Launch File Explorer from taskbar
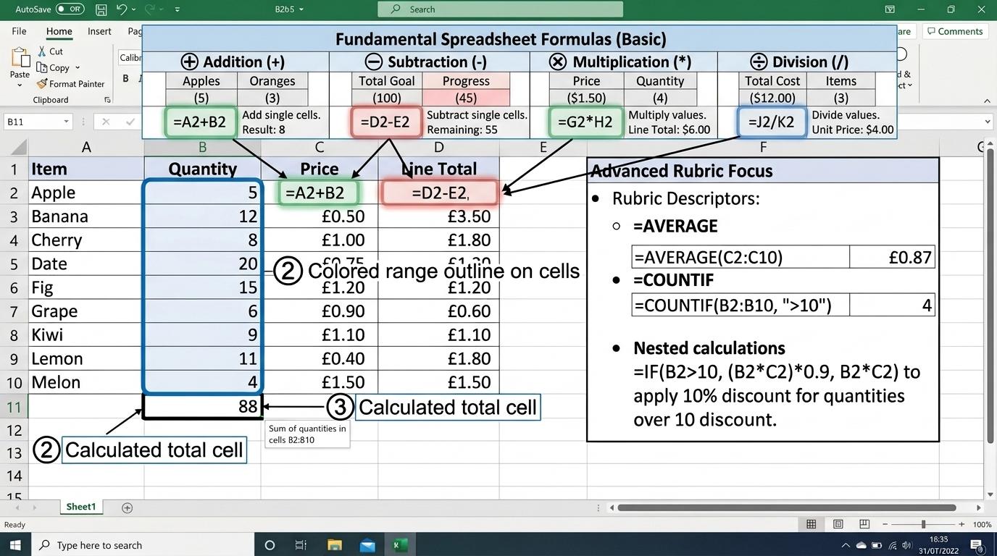Image resolution: width=997 pixels, height=556 pixels. pyautogui.click(x=334, y=545)
